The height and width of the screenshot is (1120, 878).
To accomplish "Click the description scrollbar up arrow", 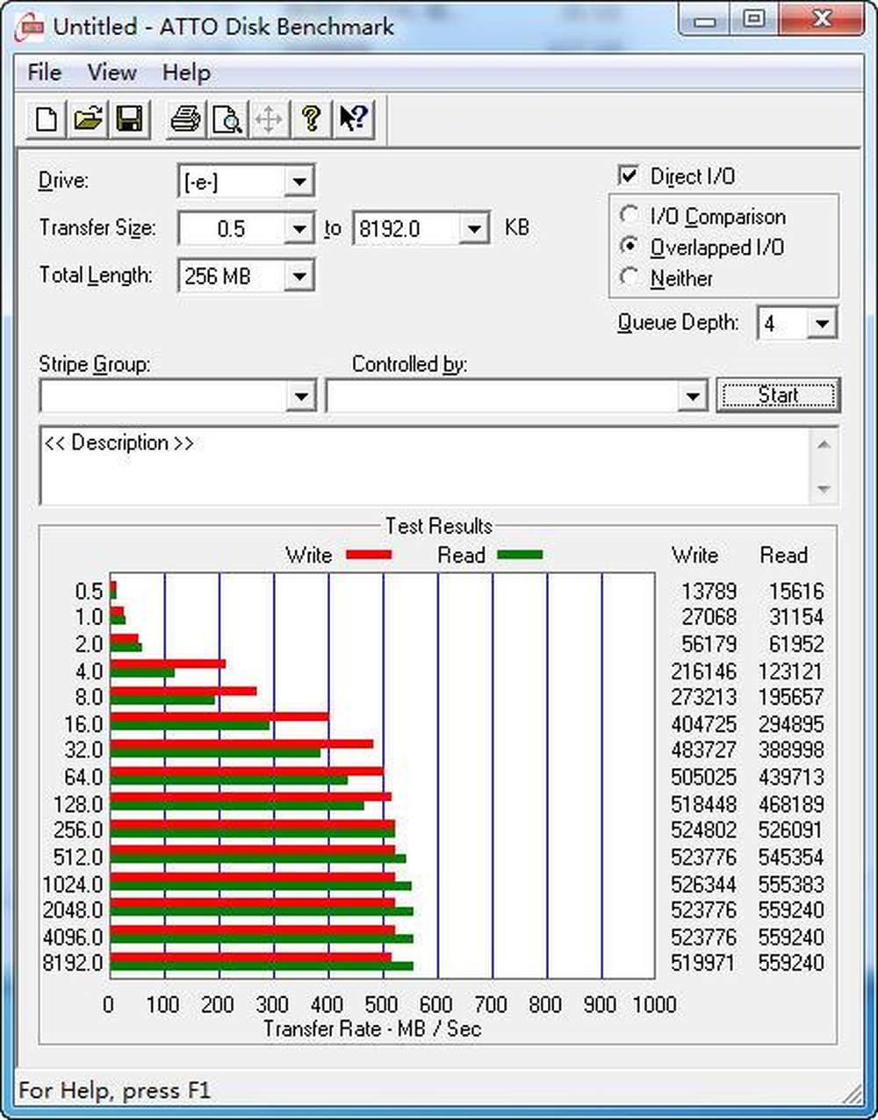I will pyautogui.click(x=824, y=444).
